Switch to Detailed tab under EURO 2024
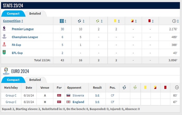Image resolution: width=182 pixels, height=115 pixels. click(35, 80)
